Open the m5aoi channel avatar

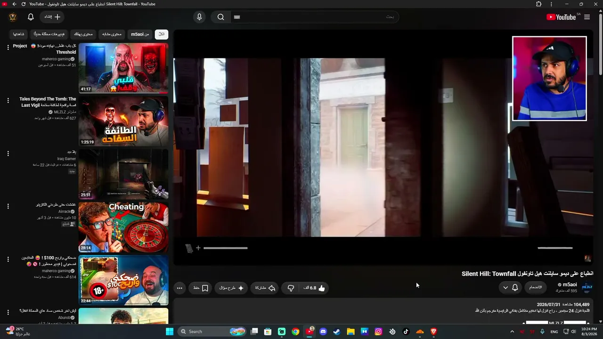click(587, 287)
